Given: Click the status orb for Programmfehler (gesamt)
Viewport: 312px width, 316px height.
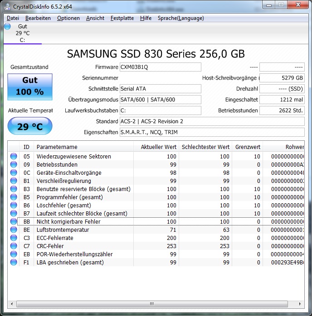Looking at the screenshot, I should (x=14, y=197).
